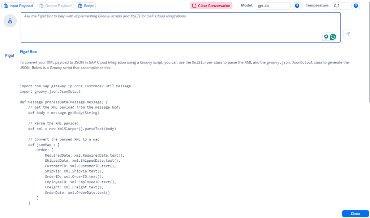The width and height of the screenshot is (370, 218).
Task: Focus the Ask the Figaf Bot text area
Action: pos(181,27)
